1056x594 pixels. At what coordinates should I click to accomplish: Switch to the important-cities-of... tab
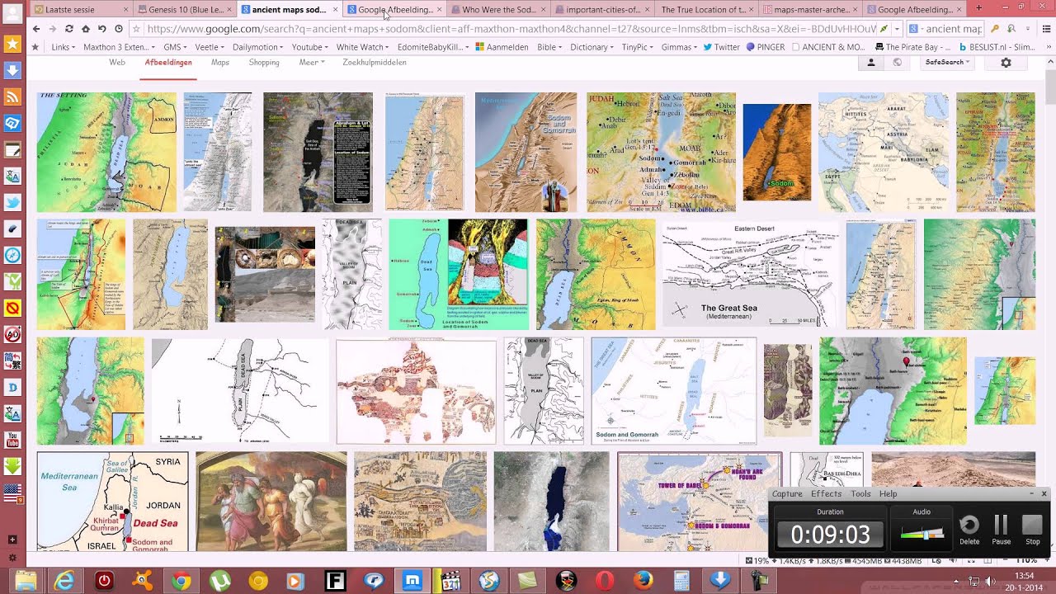(x=603, y=9)
